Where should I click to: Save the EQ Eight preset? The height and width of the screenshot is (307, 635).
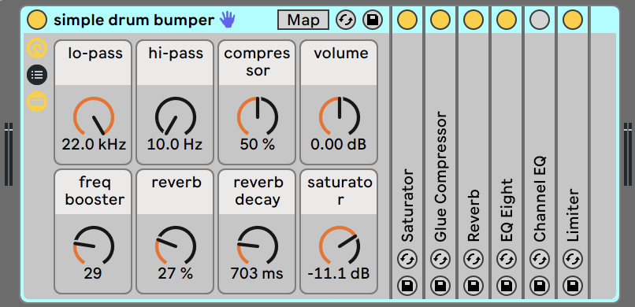click(507, 286)
